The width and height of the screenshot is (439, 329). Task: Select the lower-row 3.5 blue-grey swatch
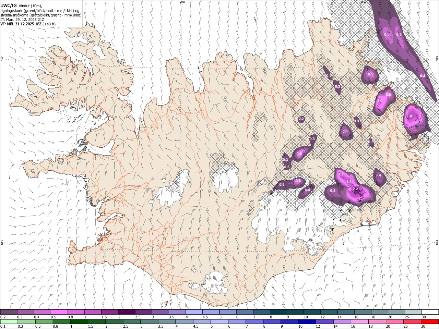click(167, 321)
